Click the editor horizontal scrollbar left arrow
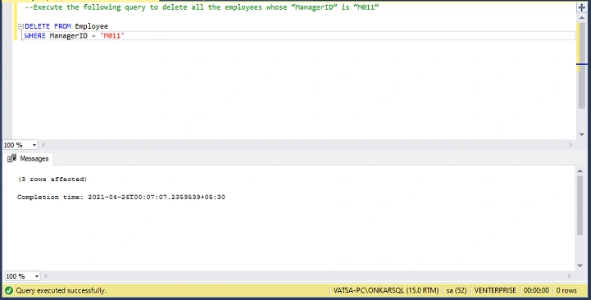This screenshot has width=591, height=300. [x=43, y=145]
